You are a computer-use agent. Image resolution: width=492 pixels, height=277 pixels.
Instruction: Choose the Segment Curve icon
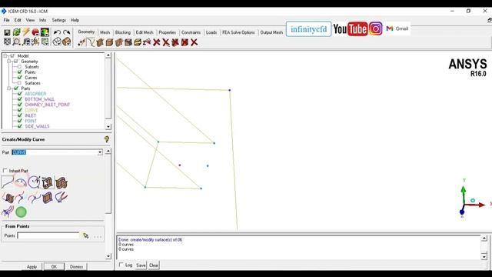coord(21,198)
